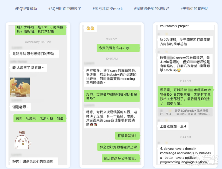Click the 有帮助就好！ green bubble
This screenshot has height=169, width=222.
coord(127,136)
